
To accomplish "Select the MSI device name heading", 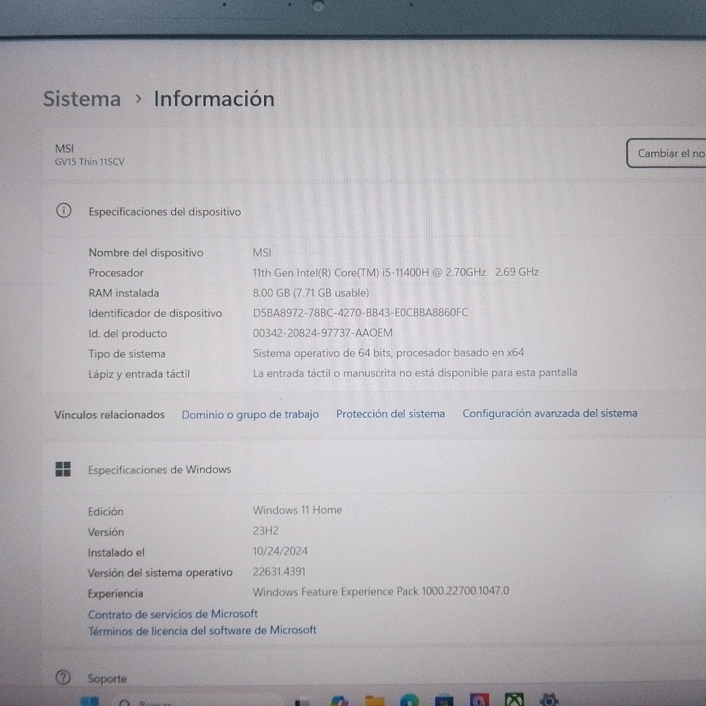I will [64, 149].
